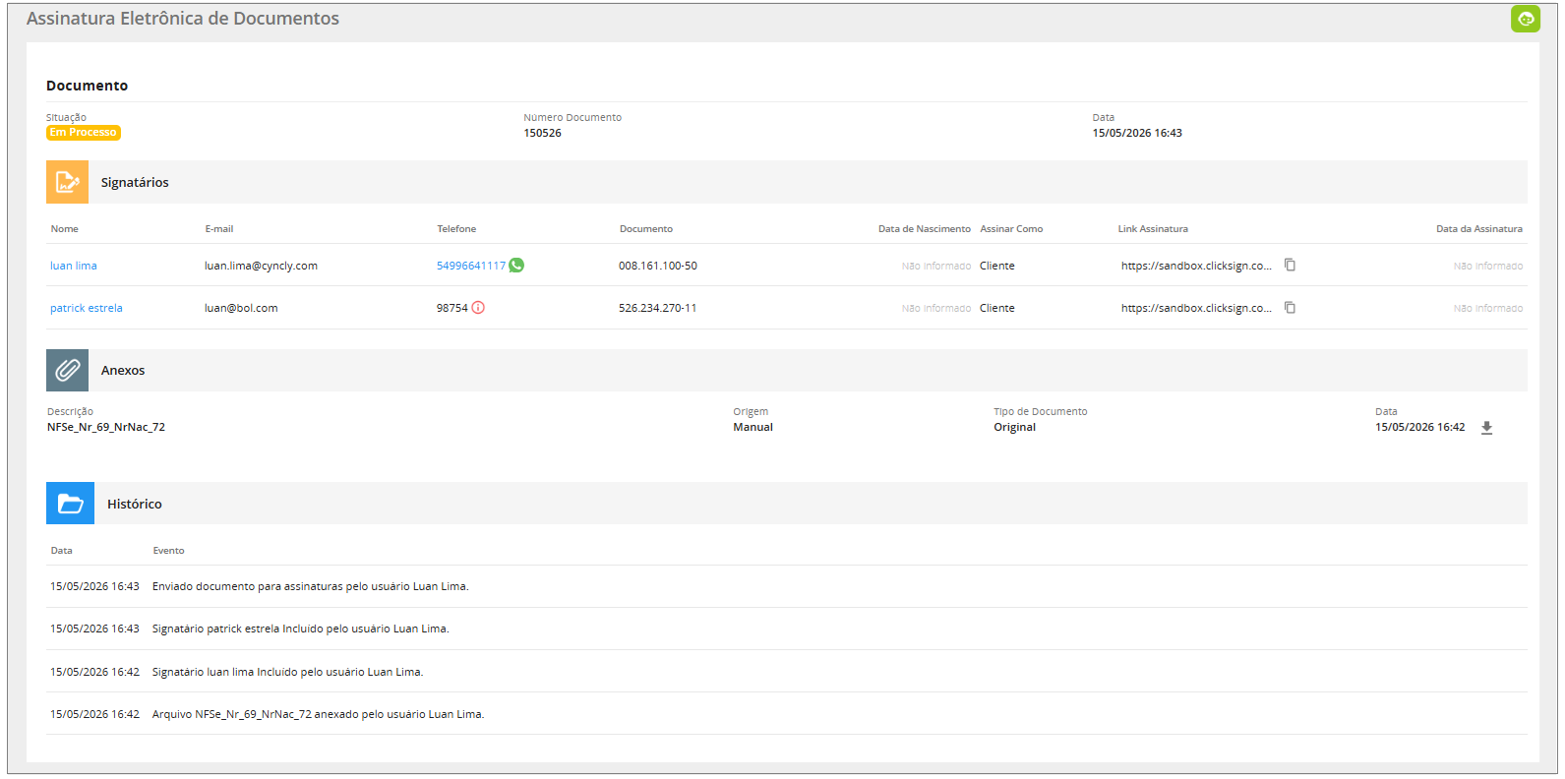
Task: Click the Evento column header in Histórico
Action: (x=168, y=551)
